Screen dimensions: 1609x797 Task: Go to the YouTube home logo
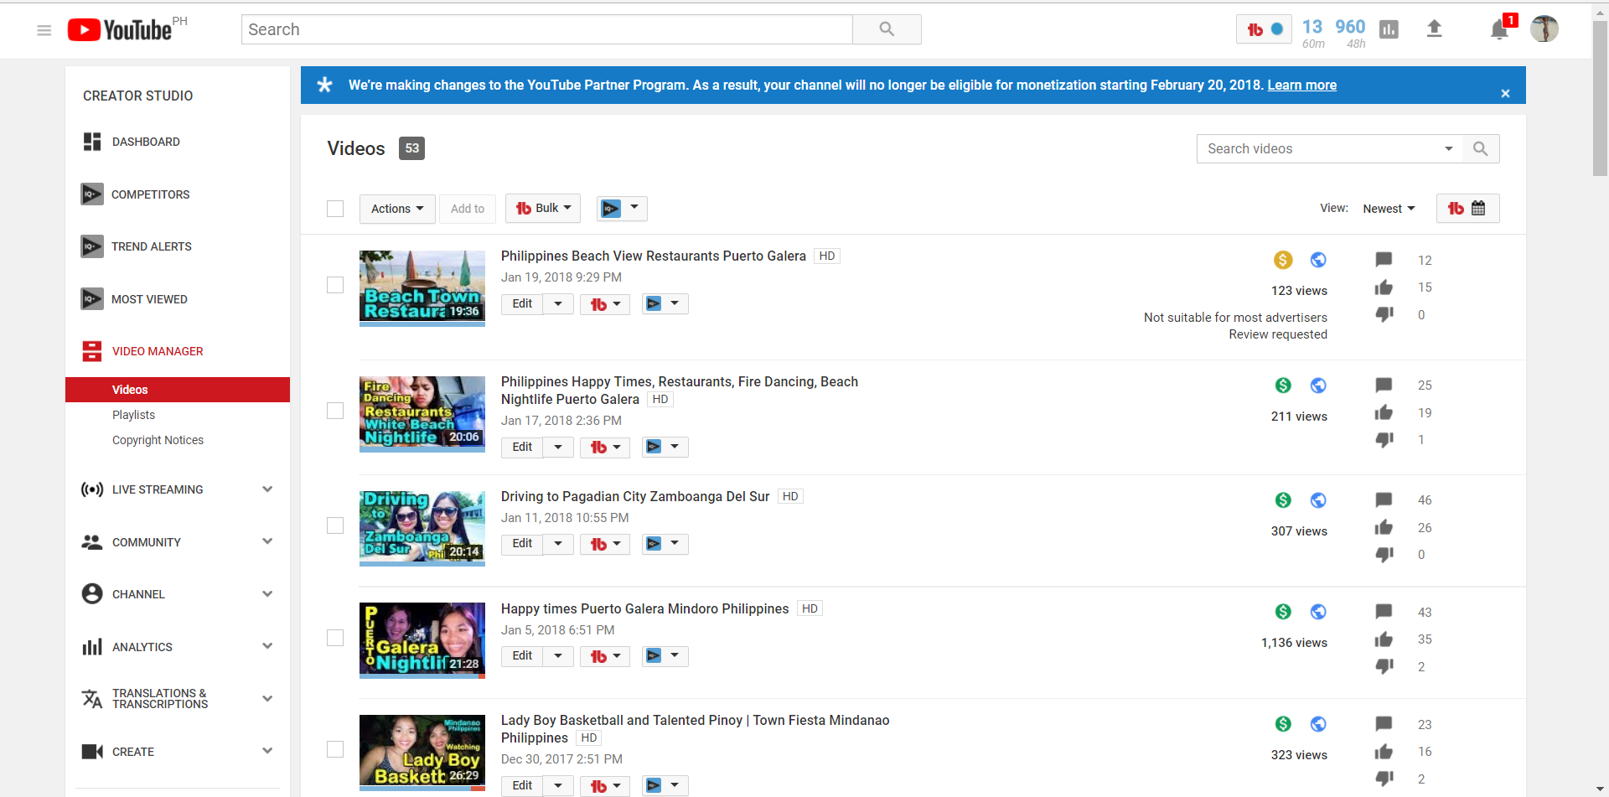tap(120, 30)
